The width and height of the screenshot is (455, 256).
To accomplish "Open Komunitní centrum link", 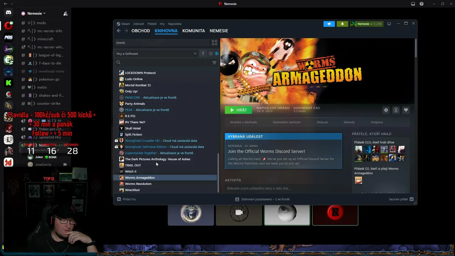I will click(287, 122).
